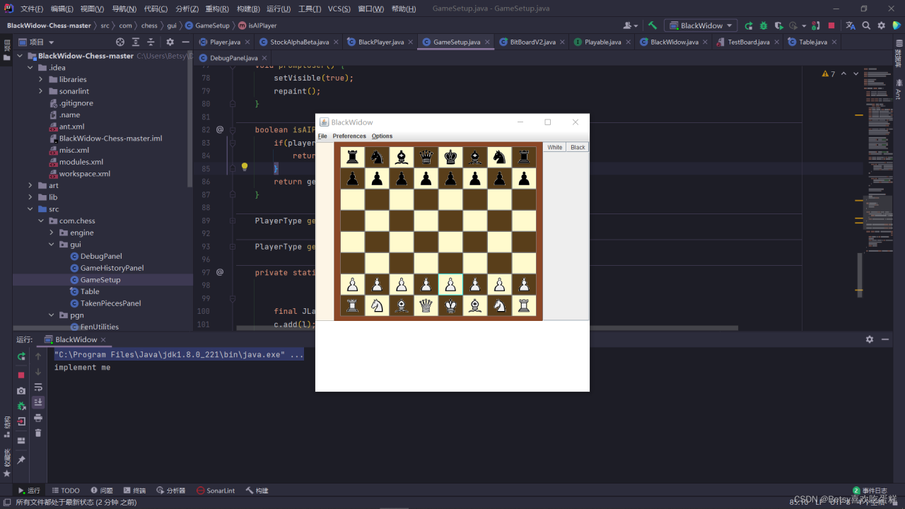Toggle soft-wrap in the console
The width and height of the screenshot is (905, 509).
click(38, 387)
